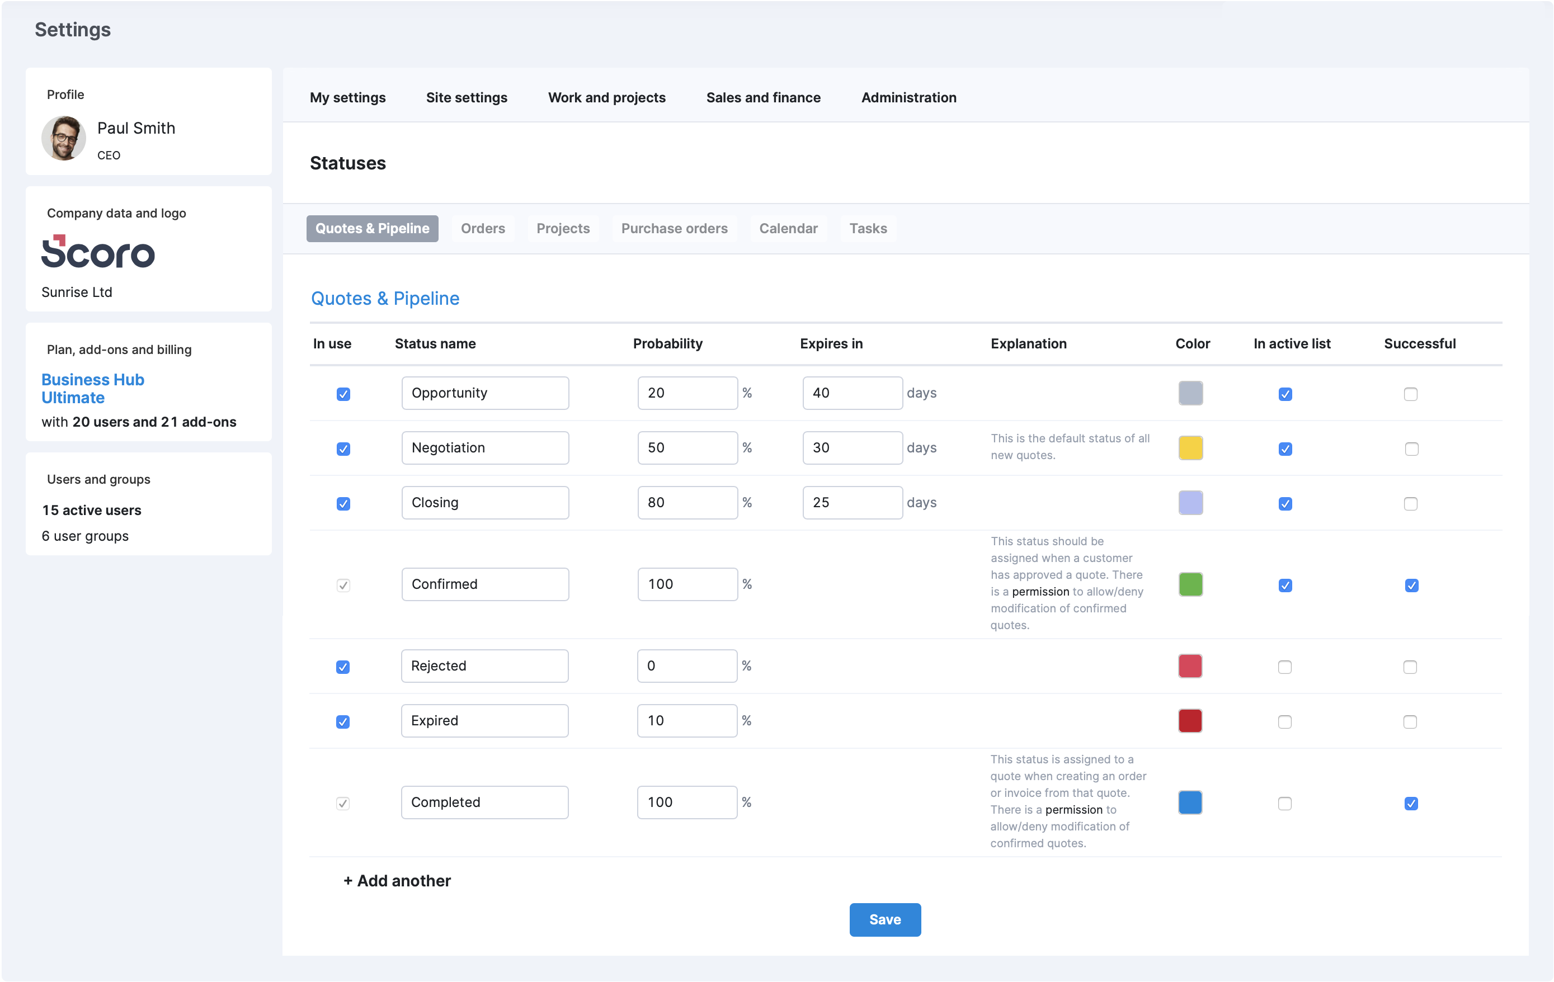Edit Negotiation expires in field showing 30
The height and width of the screenshot is (982, 1554).
click(x=853, y=448)
